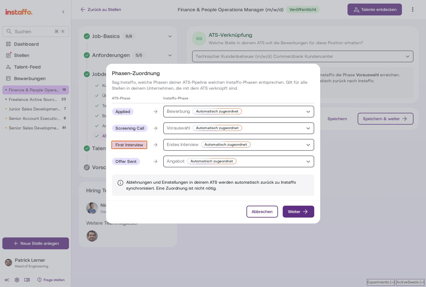Click the search magnifier icon
Screen dimensions: 426x287
click(x=9, y=31)
